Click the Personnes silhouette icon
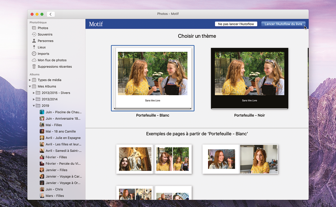Viewport: 336px width, 207px height. [34, 41]
